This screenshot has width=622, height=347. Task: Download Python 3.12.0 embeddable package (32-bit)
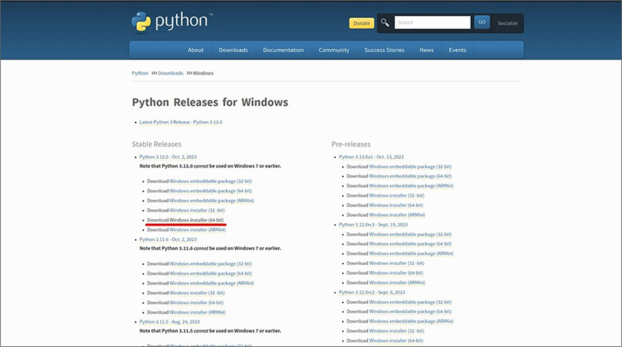click(211, 181)
